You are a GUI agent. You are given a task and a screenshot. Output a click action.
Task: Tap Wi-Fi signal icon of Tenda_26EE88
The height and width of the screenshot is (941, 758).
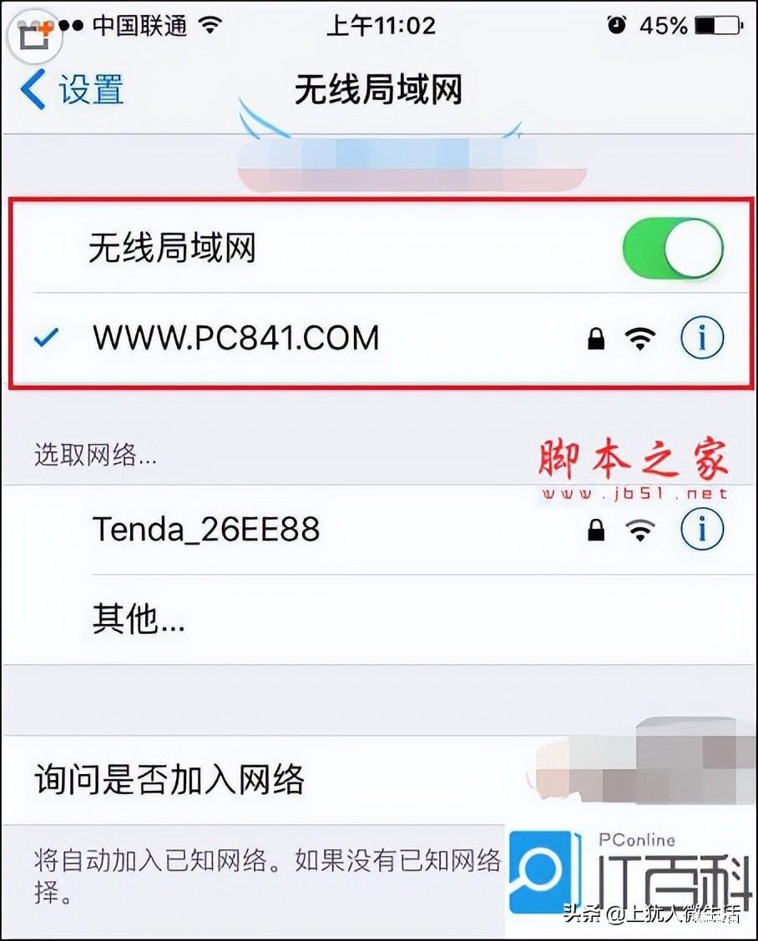tap(640, 530)
